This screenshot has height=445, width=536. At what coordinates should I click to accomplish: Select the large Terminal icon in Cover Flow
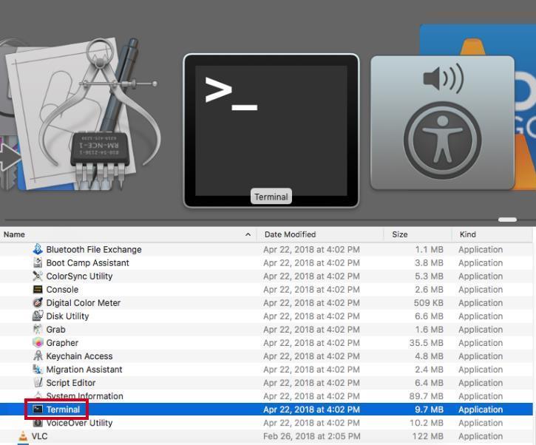click(x=271, y=131)
